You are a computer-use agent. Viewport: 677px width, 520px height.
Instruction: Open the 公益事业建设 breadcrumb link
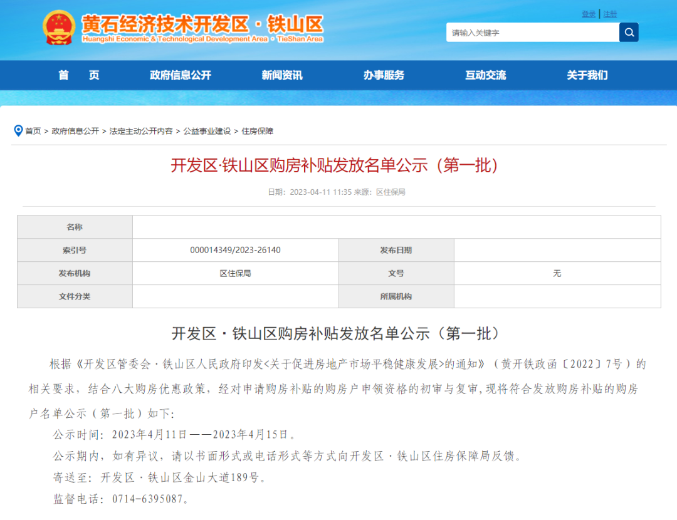pos(207,131)
